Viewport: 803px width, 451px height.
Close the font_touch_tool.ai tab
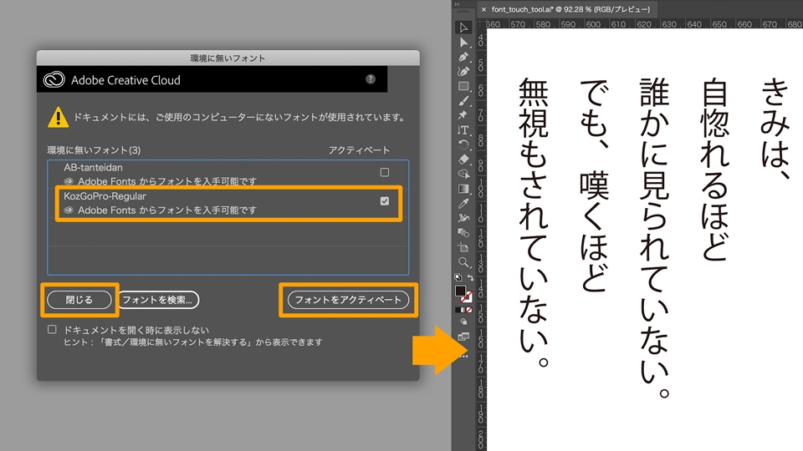point(483,9)
